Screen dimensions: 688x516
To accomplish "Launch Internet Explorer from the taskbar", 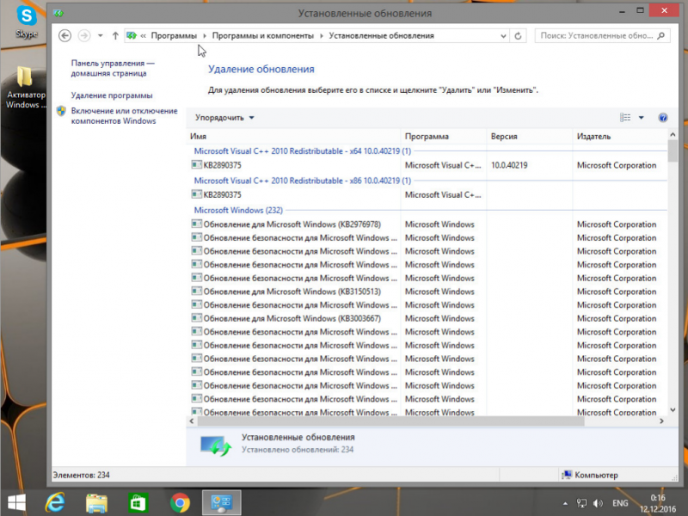I will (55, 503).
